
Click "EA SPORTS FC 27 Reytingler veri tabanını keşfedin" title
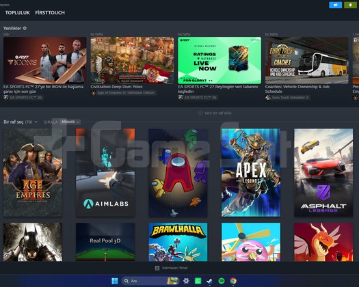(218, 89)
